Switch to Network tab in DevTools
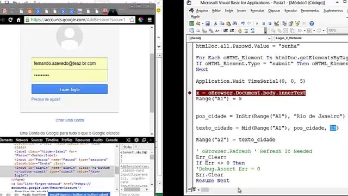Viewport: 348px width, 196px height. tap(22, 140)
